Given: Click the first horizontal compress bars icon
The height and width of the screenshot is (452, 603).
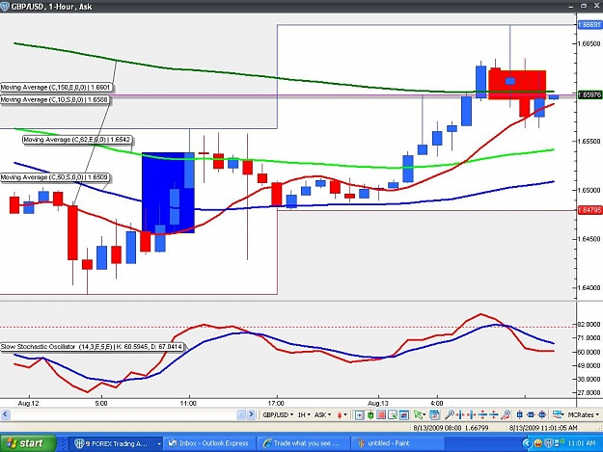Looking at the screenshot, I should tap(460, 414).
